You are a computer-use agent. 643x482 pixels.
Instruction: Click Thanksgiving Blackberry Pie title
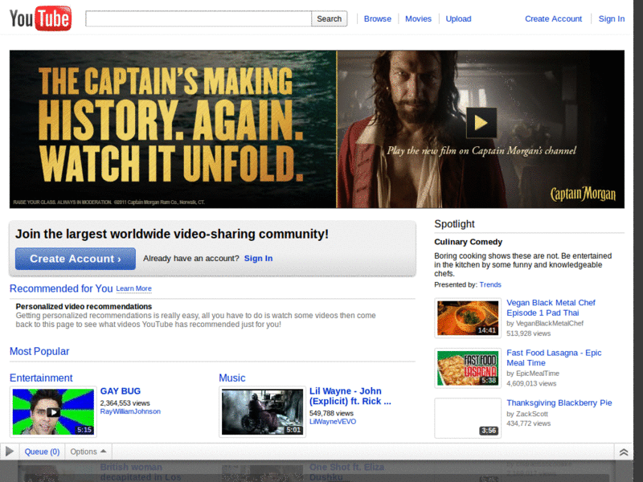559,403
